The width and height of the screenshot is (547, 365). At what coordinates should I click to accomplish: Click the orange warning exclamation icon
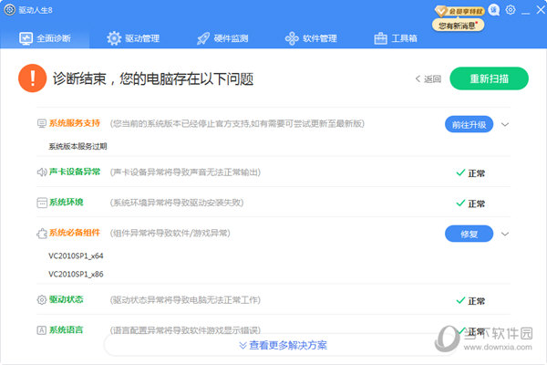click(33, 78)
